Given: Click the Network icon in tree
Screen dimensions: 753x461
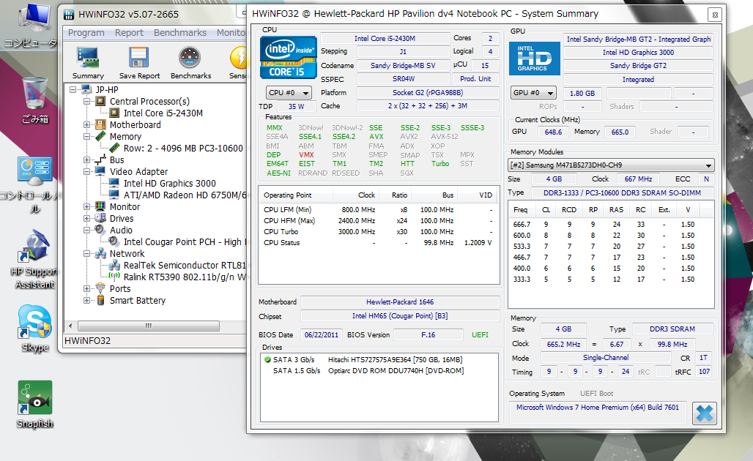Looking at the screenshot, I should click(100, 253).
